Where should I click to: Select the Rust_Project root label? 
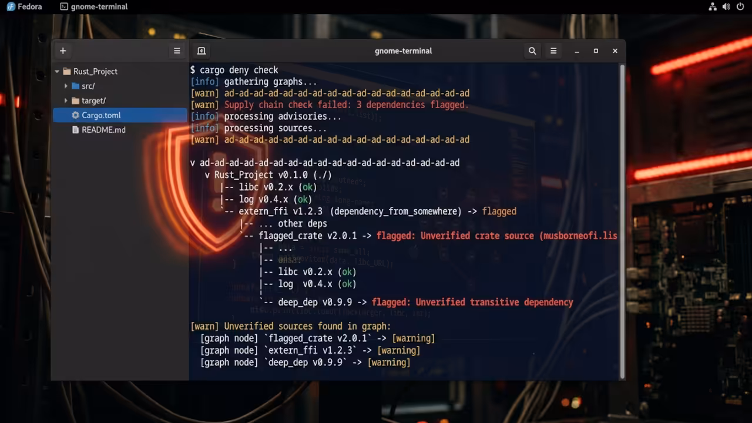[95, 71]
